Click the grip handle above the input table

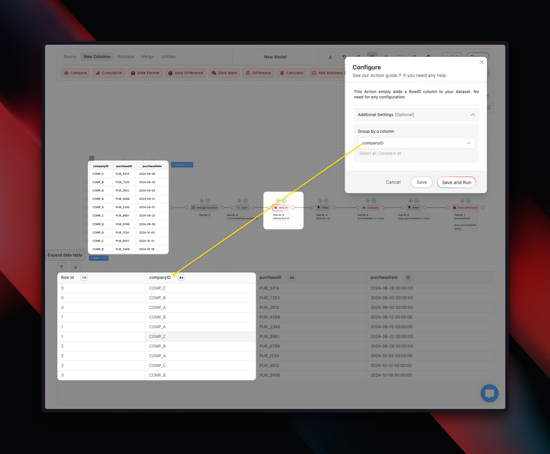[x=92, y=158]
